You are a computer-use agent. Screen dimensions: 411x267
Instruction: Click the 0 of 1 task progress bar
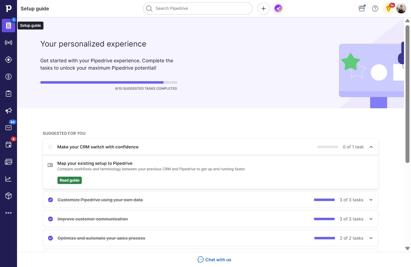tap(328, 147)
